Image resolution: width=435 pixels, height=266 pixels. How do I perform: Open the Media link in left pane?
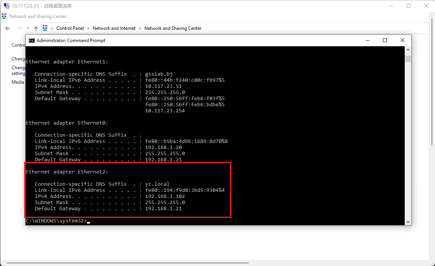[x=18, y=82]
